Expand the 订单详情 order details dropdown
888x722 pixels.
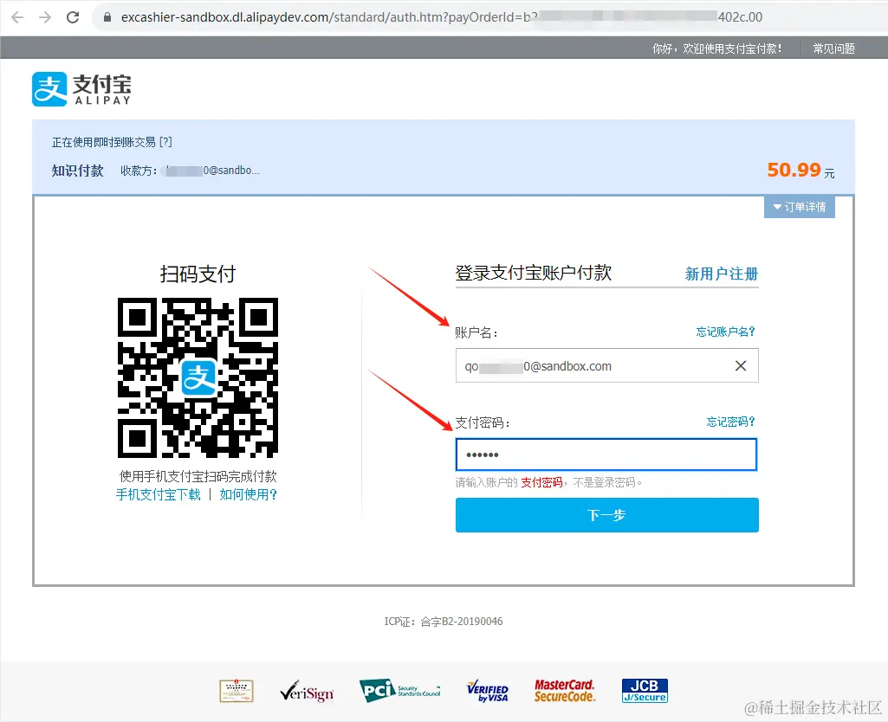(x=799, y=207)
